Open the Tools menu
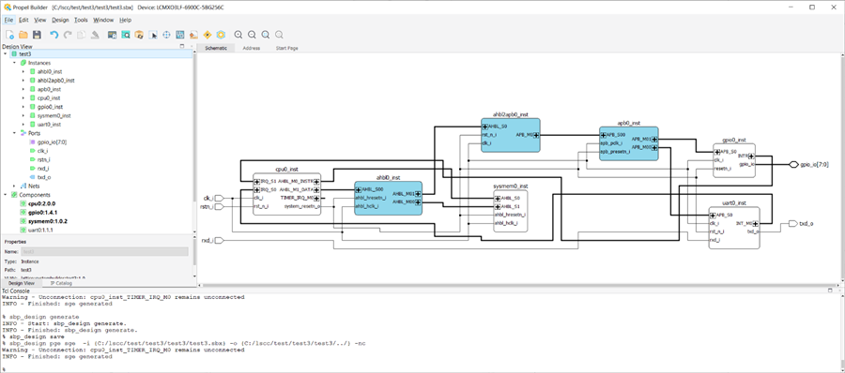 81,20
